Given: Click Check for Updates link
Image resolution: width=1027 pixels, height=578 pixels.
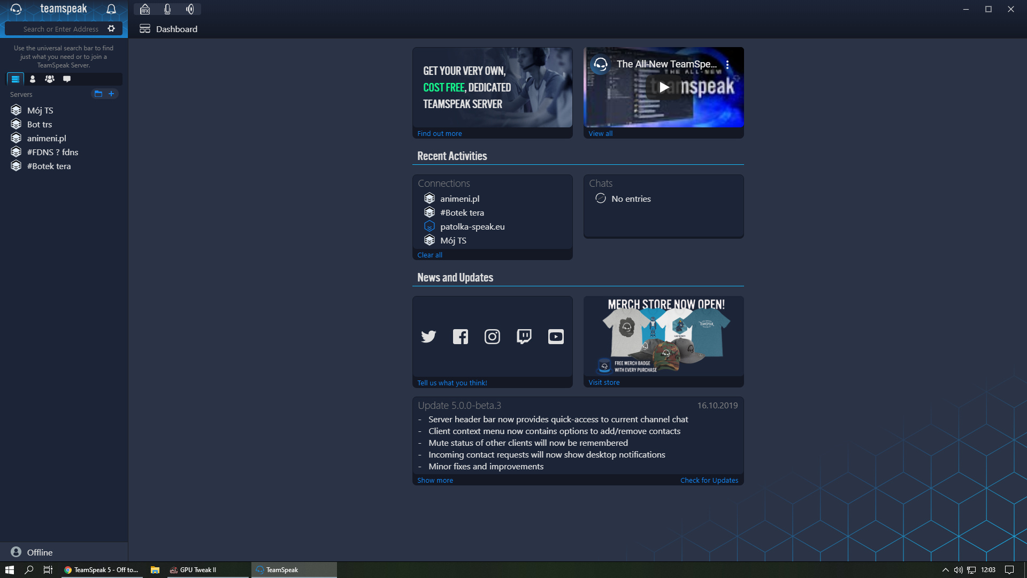Looking at the screenshot, I should tap(709, 480).
